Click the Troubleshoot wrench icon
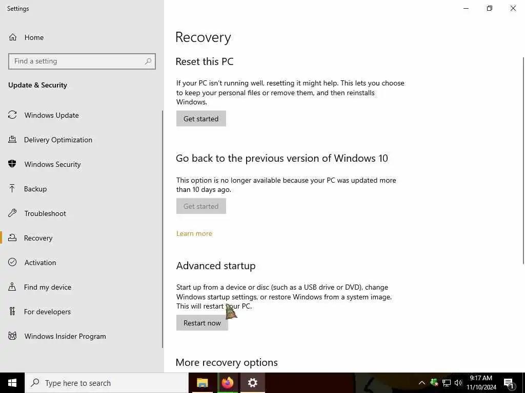This screenshot has width=525, height=393. (12, 213)
